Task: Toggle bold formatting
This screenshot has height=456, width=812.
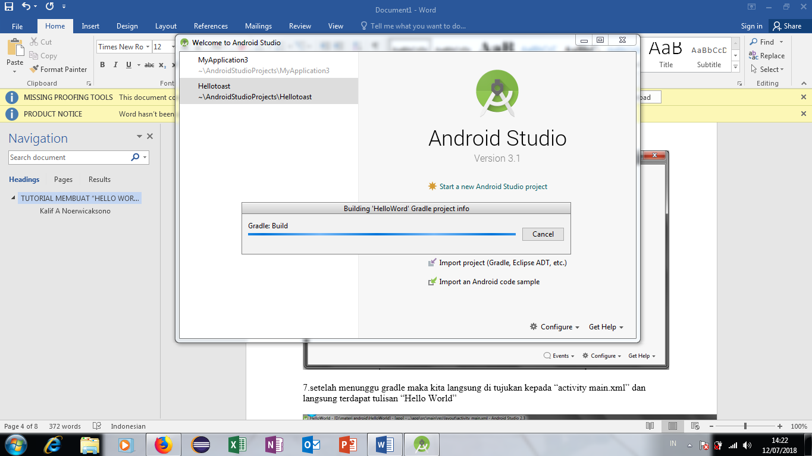Action: coord(102,65)
